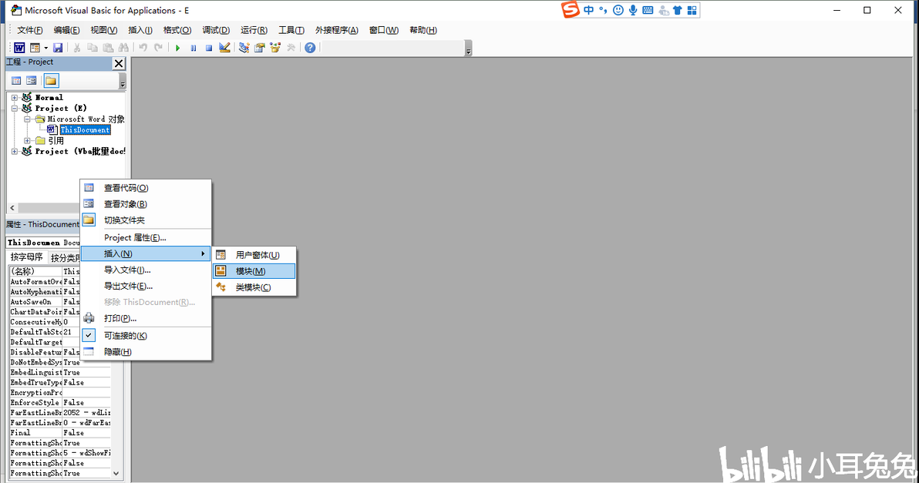This screenshot has width=919, height=483.
Task: Select 类模块(C) in the insert submenu
Action: [x=254, y=287]
